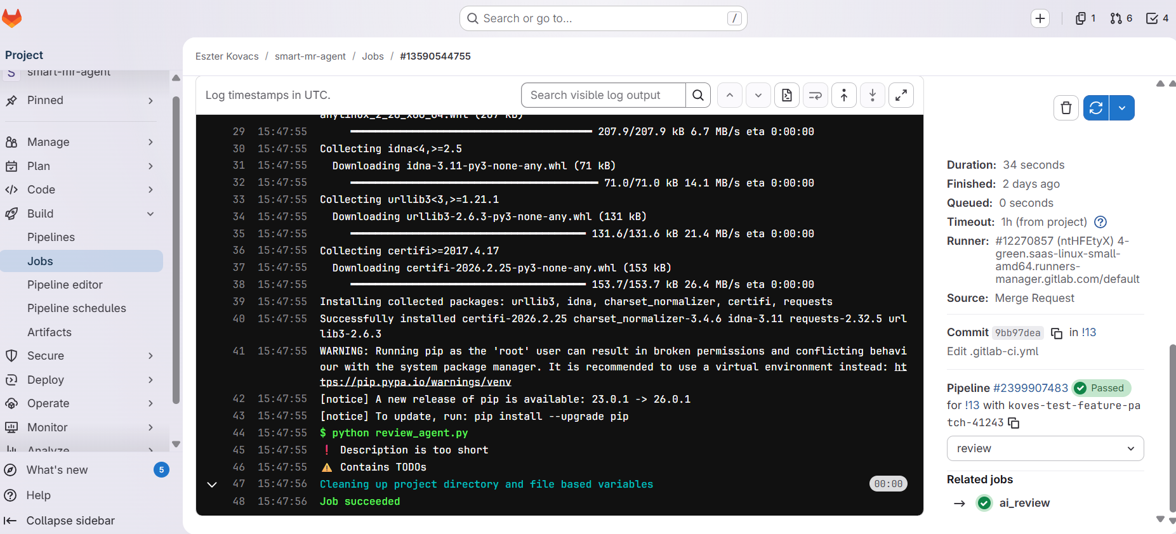Expand the Monitor menu

150,427
